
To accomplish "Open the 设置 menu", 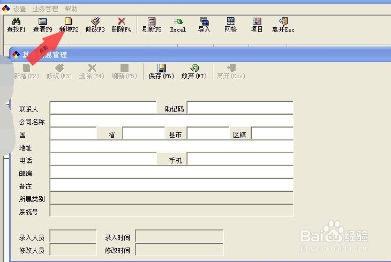I will (19, 9).
